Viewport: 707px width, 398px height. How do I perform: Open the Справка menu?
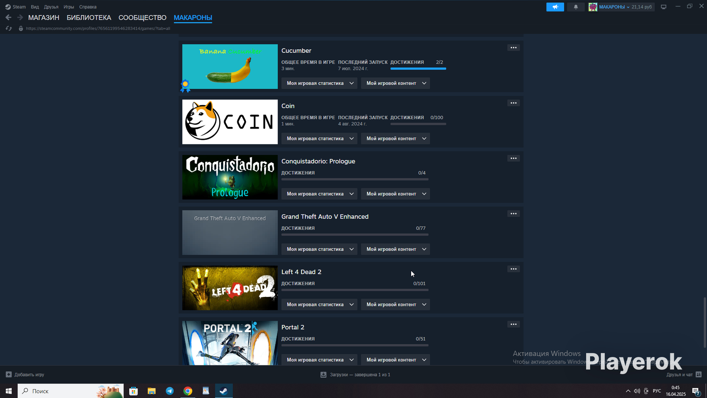click(88, 7)
